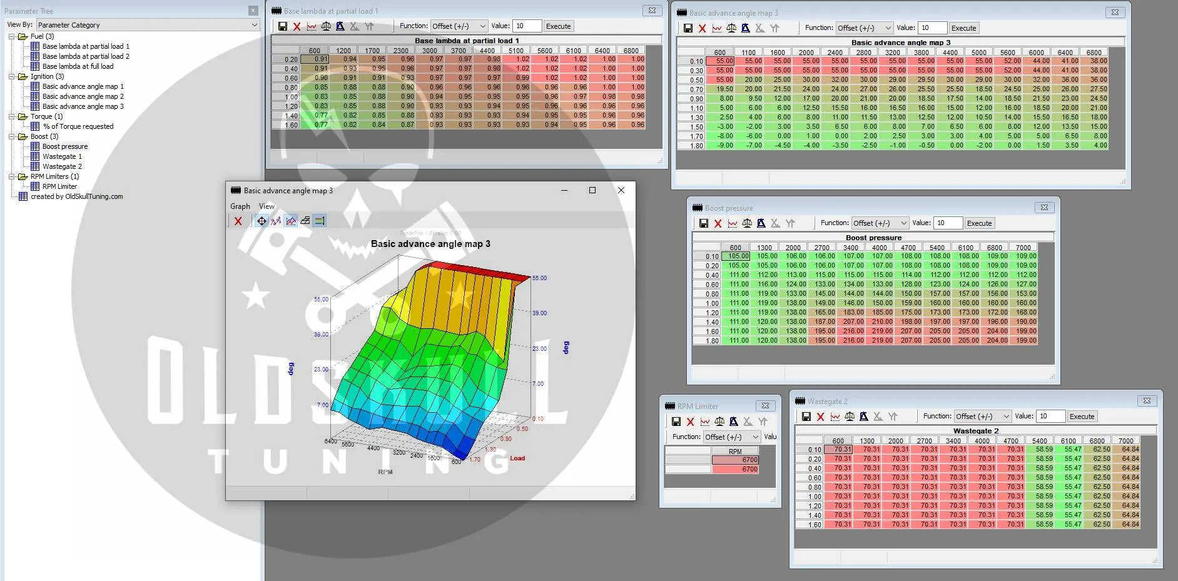This screenshot has width=1178, height=581.
Task: Click the red X icon in the 3D graph window toolbar
Action: point(238,221)
